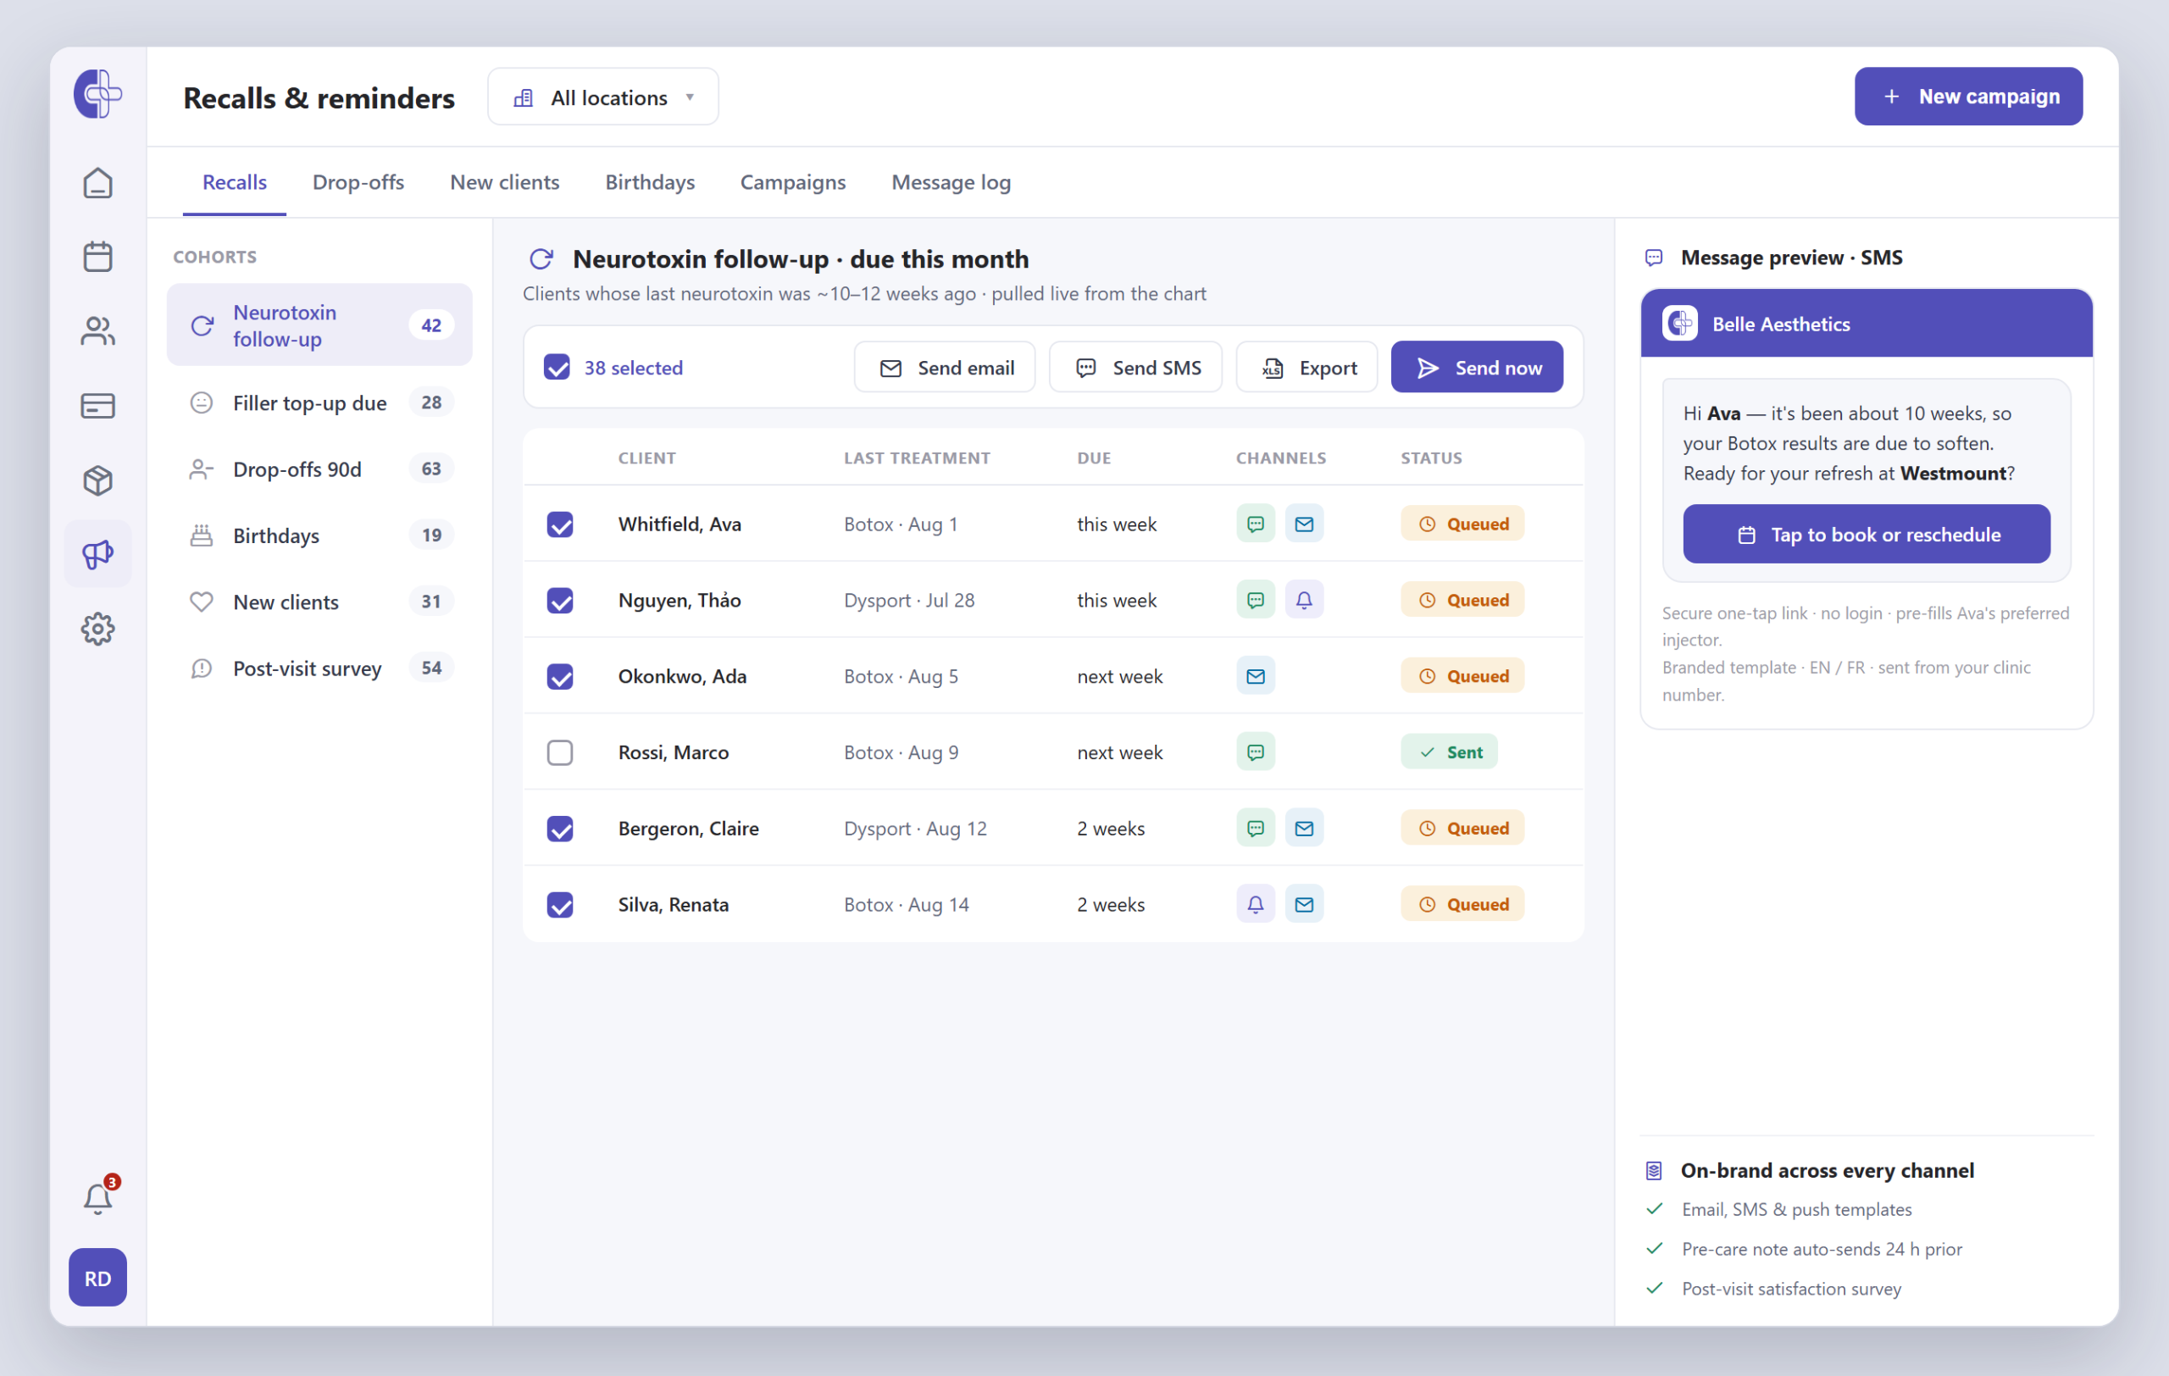2169x1376 pixels.
Task: Click the Belle Aesthetics logo in preview
Action: pos(1680,324)
